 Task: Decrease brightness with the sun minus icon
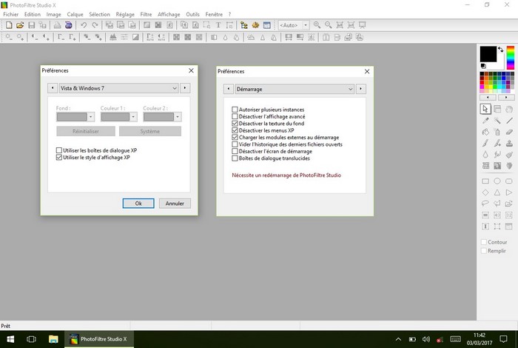click(x=9, y=37)
